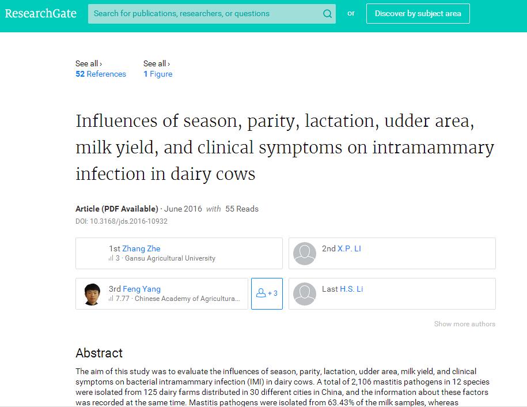Open the 1 Figure link
Viewport: 527px width, 407px height.
coord(158,74)
